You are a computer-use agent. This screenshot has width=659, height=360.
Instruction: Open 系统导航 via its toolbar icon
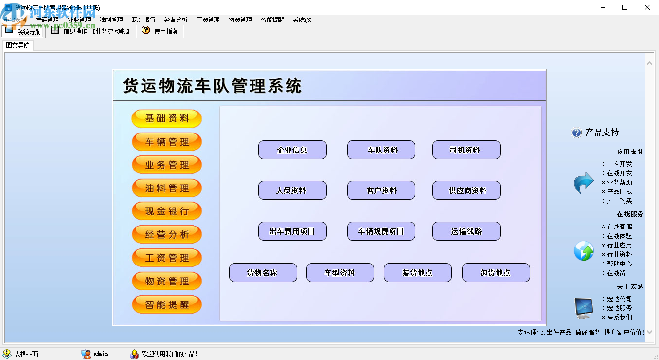pos(10,30)
